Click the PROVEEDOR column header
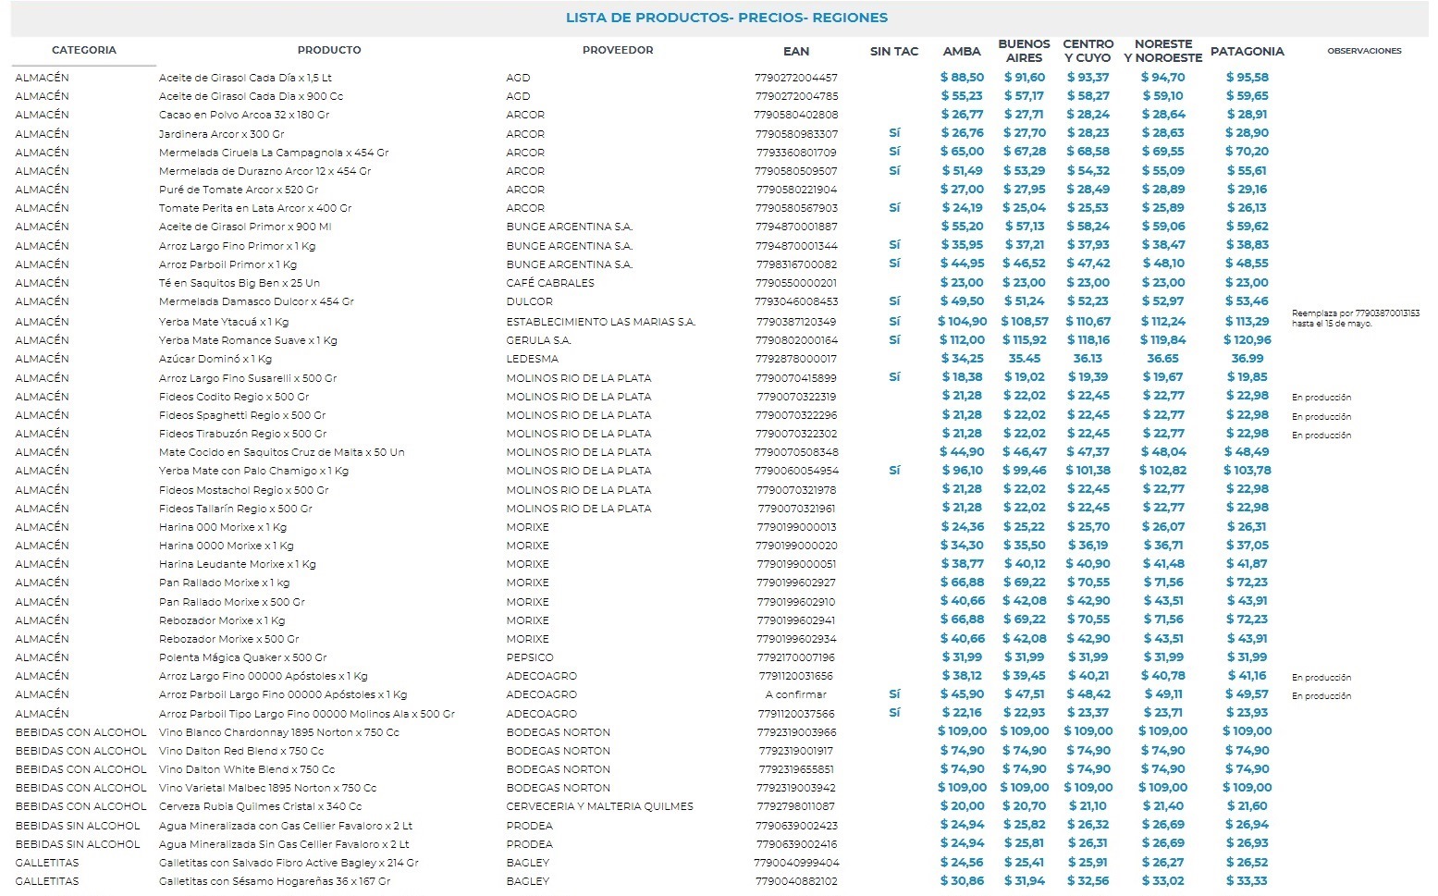This screenshot has height=896, width=1438. tap(618, 50)
